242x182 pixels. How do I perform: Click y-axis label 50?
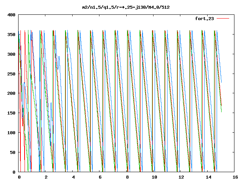click(x=13, y=152)
